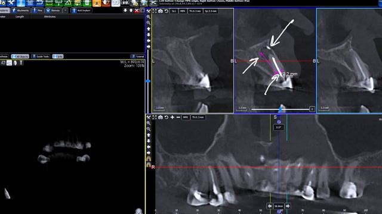Click the fullscreen icon in the panoramic view
The width and height of the screenshot is (382, 214).
pyautogui.click(x=155, y=117)
